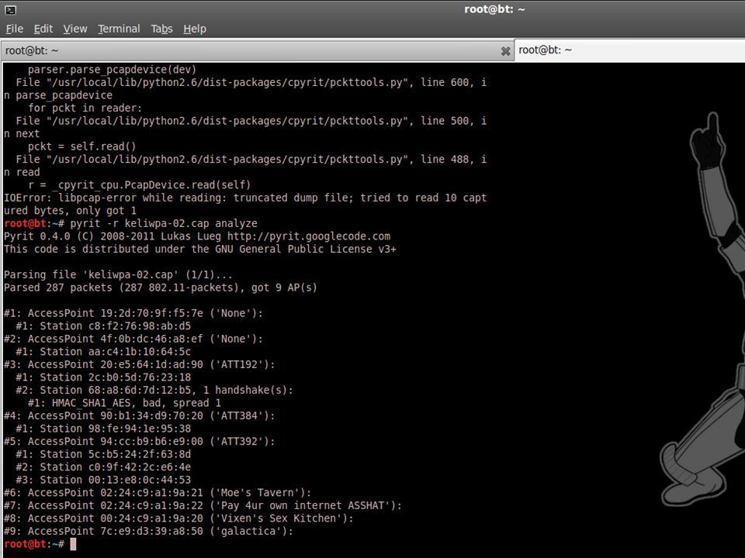The image size is (745, 558).
Task: Open the View menu
Action: 75,29
